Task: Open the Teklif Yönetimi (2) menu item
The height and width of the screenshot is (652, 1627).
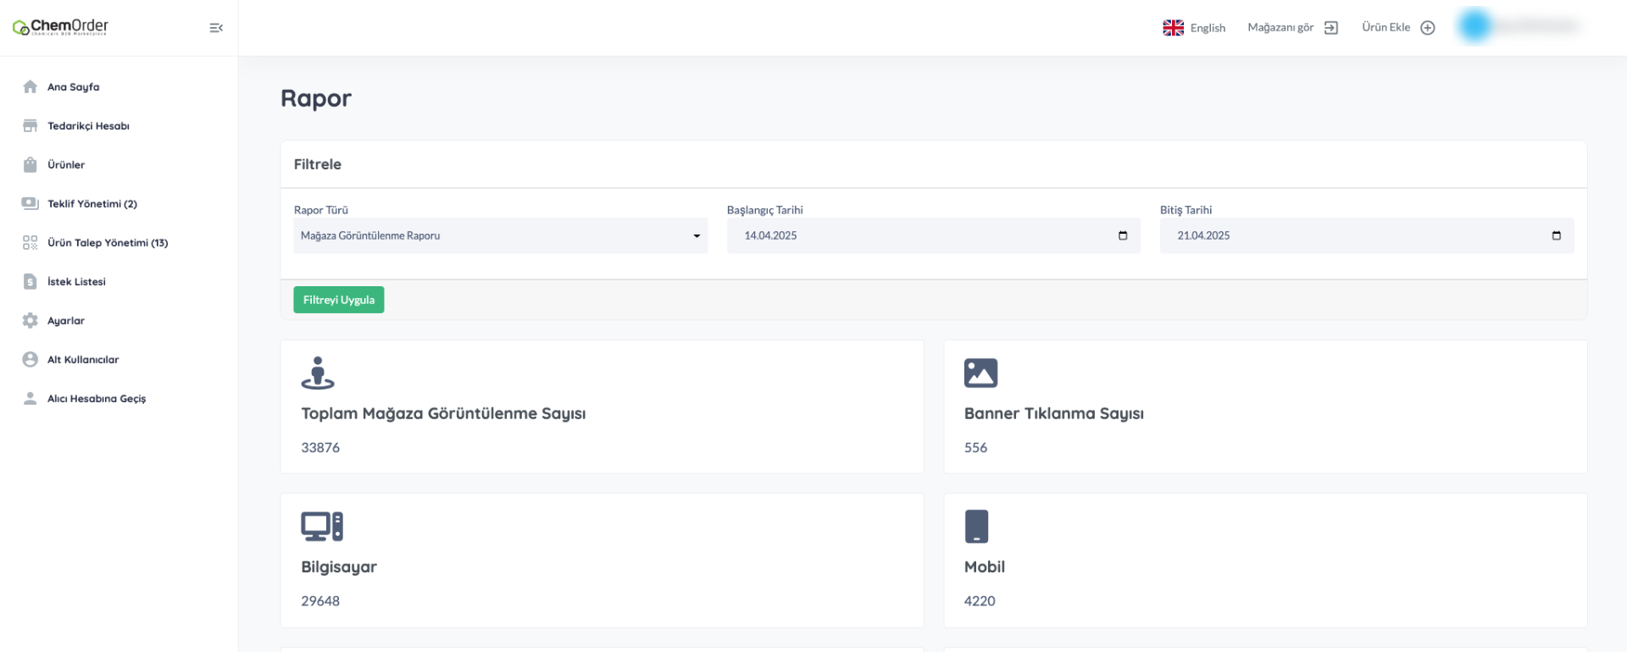Action: [92, 204]
